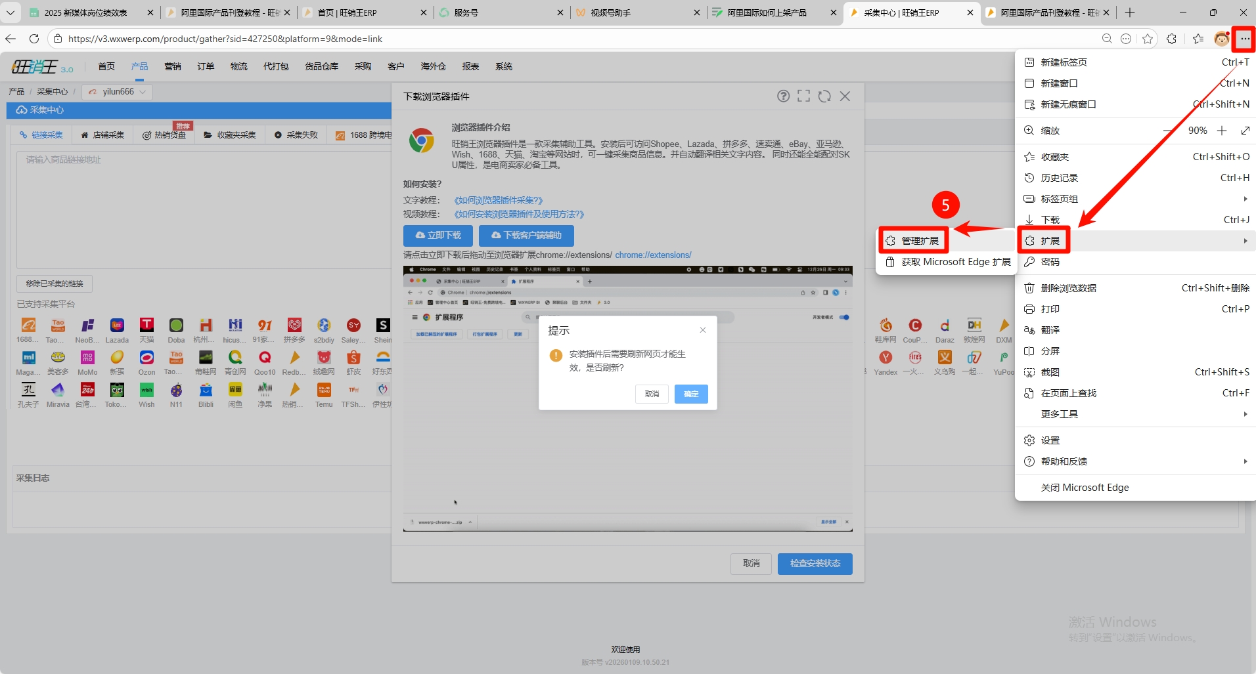Click the browser favorites star icon
1256x674 pixels.
(x=1147, y=39)
